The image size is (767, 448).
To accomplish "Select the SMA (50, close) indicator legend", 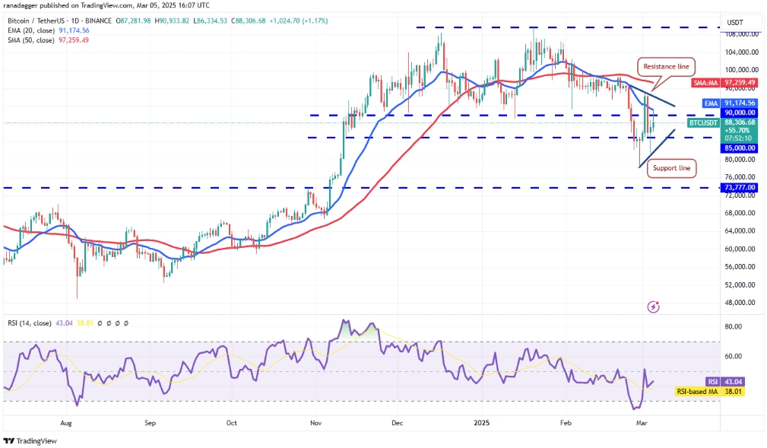I will click(x=49, y=40).
